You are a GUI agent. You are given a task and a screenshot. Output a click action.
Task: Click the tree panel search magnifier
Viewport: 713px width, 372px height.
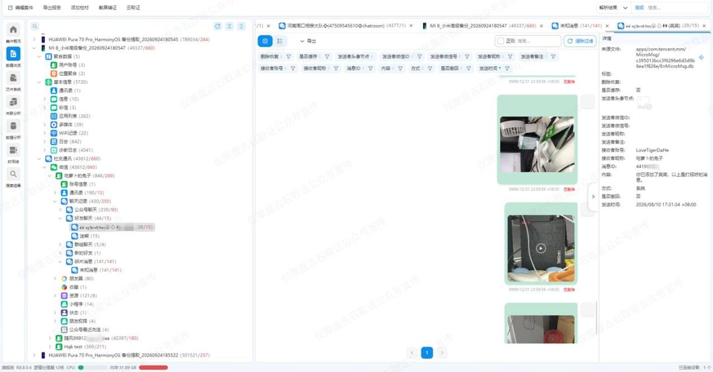[35, 26]
